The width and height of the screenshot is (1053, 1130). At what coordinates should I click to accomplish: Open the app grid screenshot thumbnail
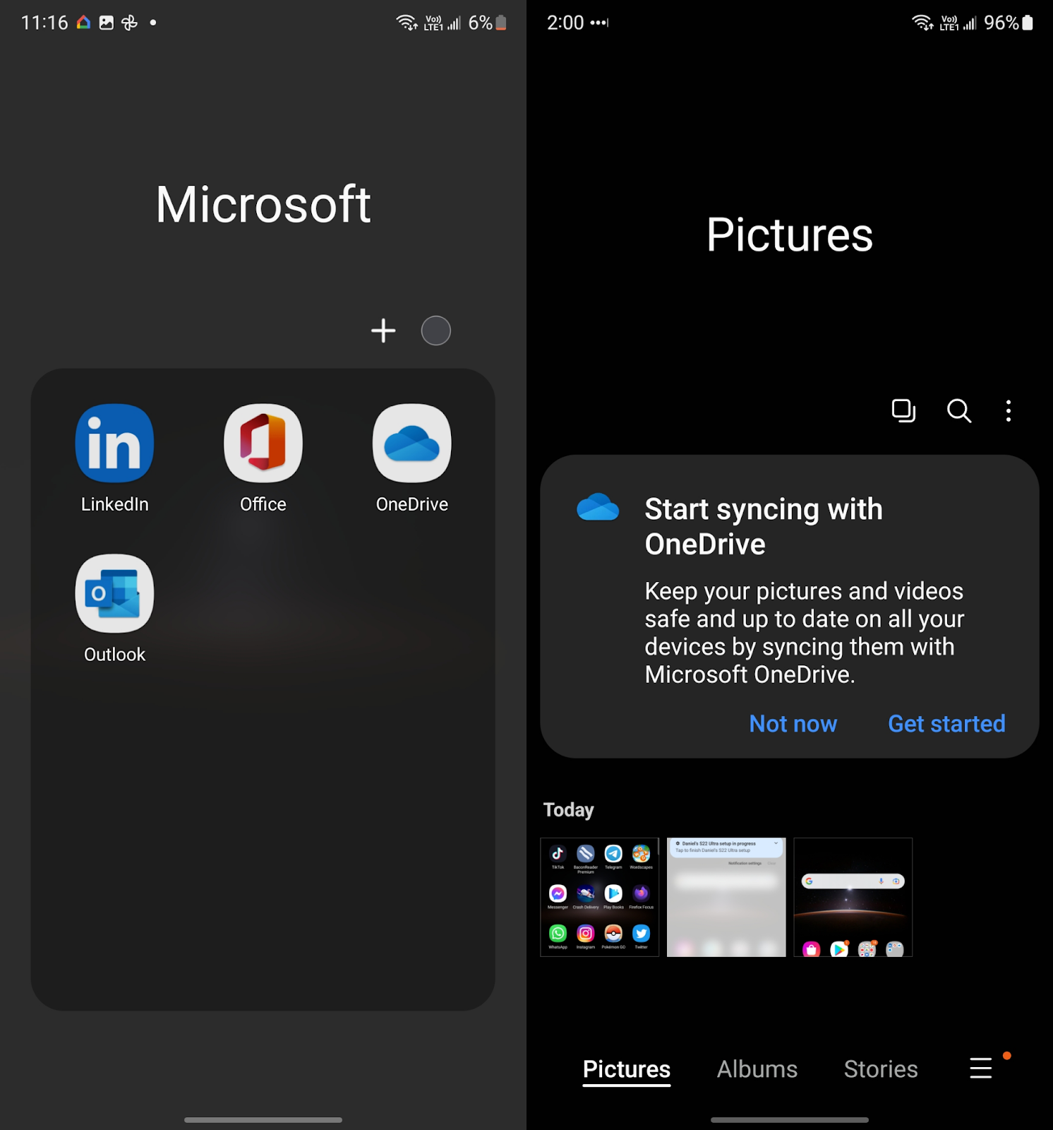tap(600, 897)
